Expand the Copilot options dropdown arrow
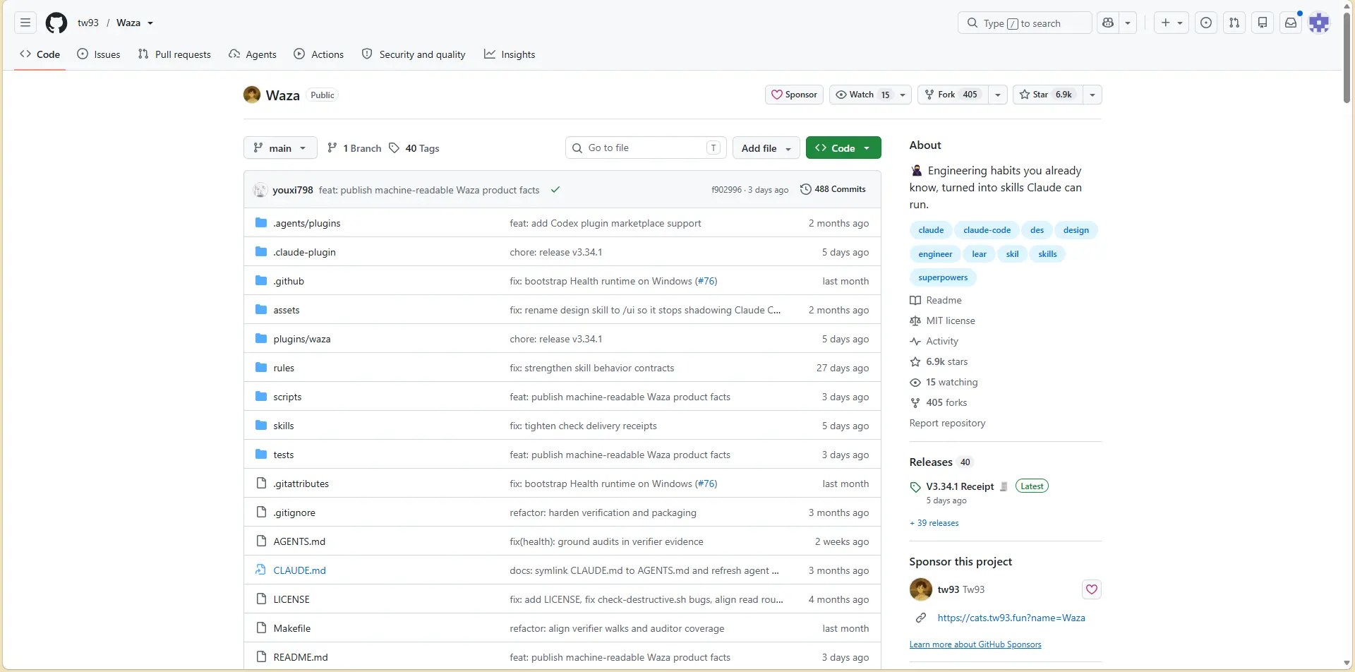The width and height of the screenshot is (1355, 672). click(x=1128, y=23)
